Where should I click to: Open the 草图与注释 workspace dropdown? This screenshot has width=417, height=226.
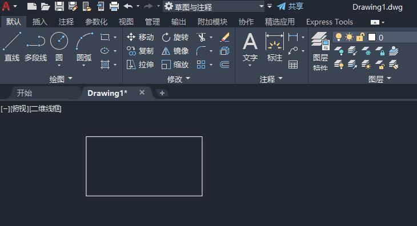point(214,6)
